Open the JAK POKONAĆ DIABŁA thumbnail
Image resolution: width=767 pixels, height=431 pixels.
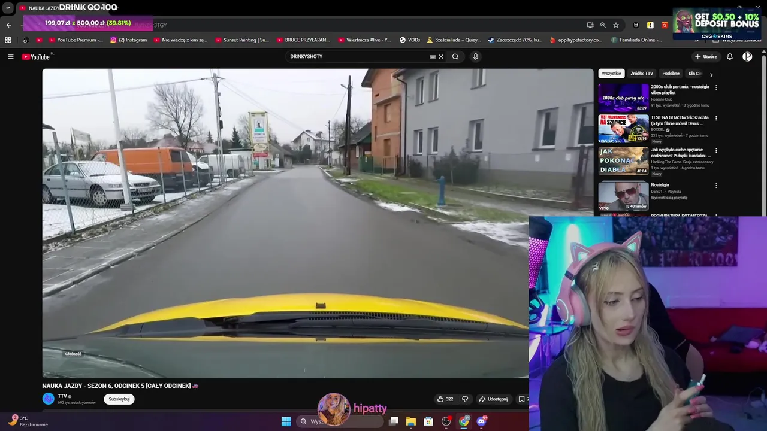[x=623, y=161]
